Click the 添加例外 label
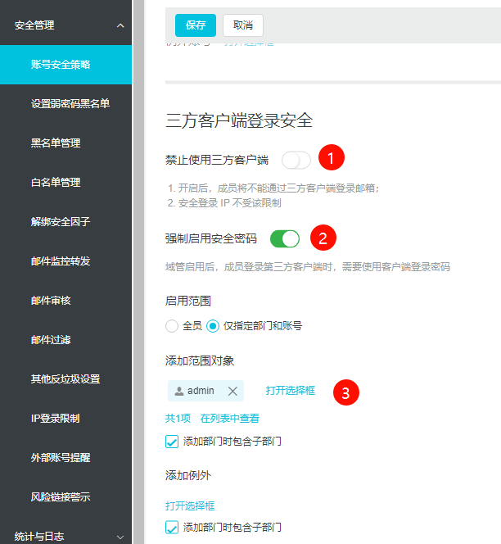This screenshot has width=501, height=544. click(x=188, y=475)
